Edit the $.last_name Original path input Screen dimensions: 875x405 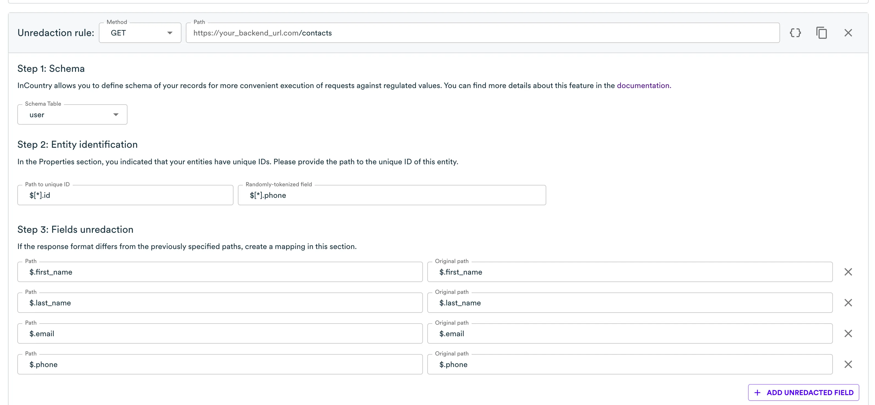[629, 303]
